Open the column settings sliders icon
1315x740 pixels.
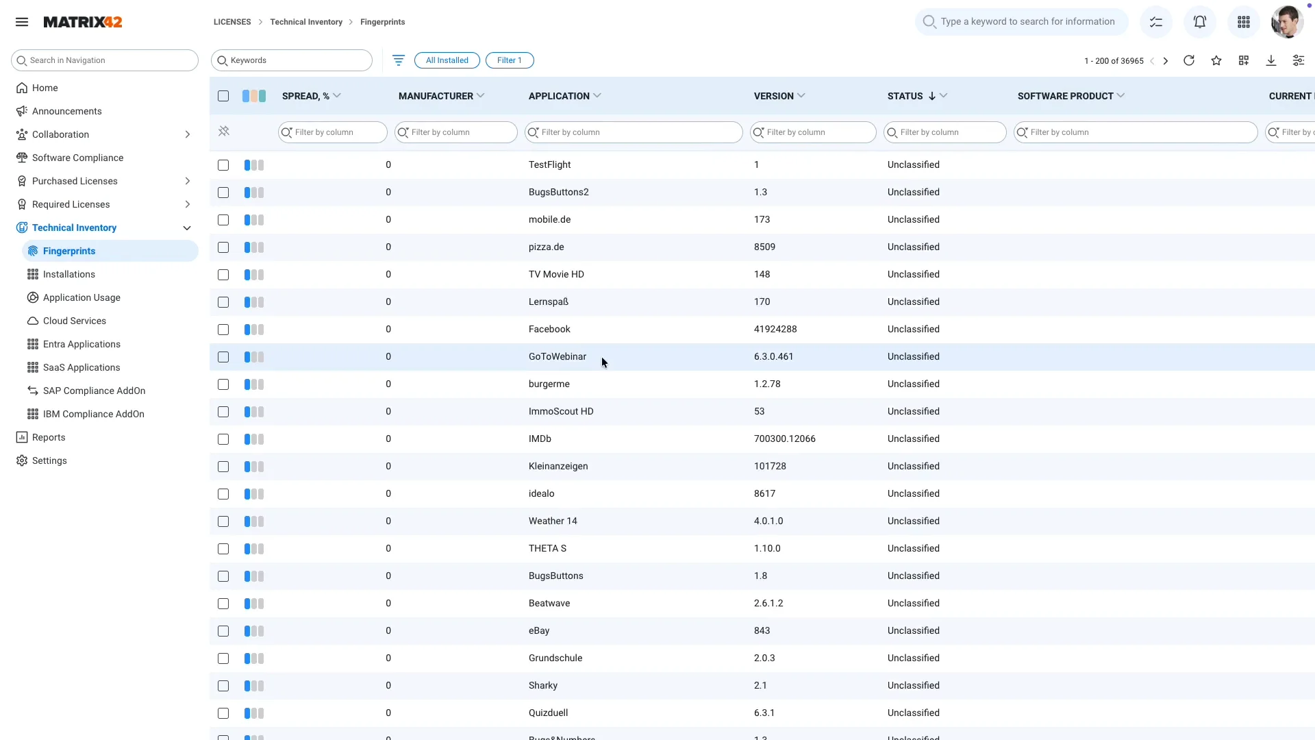tap(1299, 60)
